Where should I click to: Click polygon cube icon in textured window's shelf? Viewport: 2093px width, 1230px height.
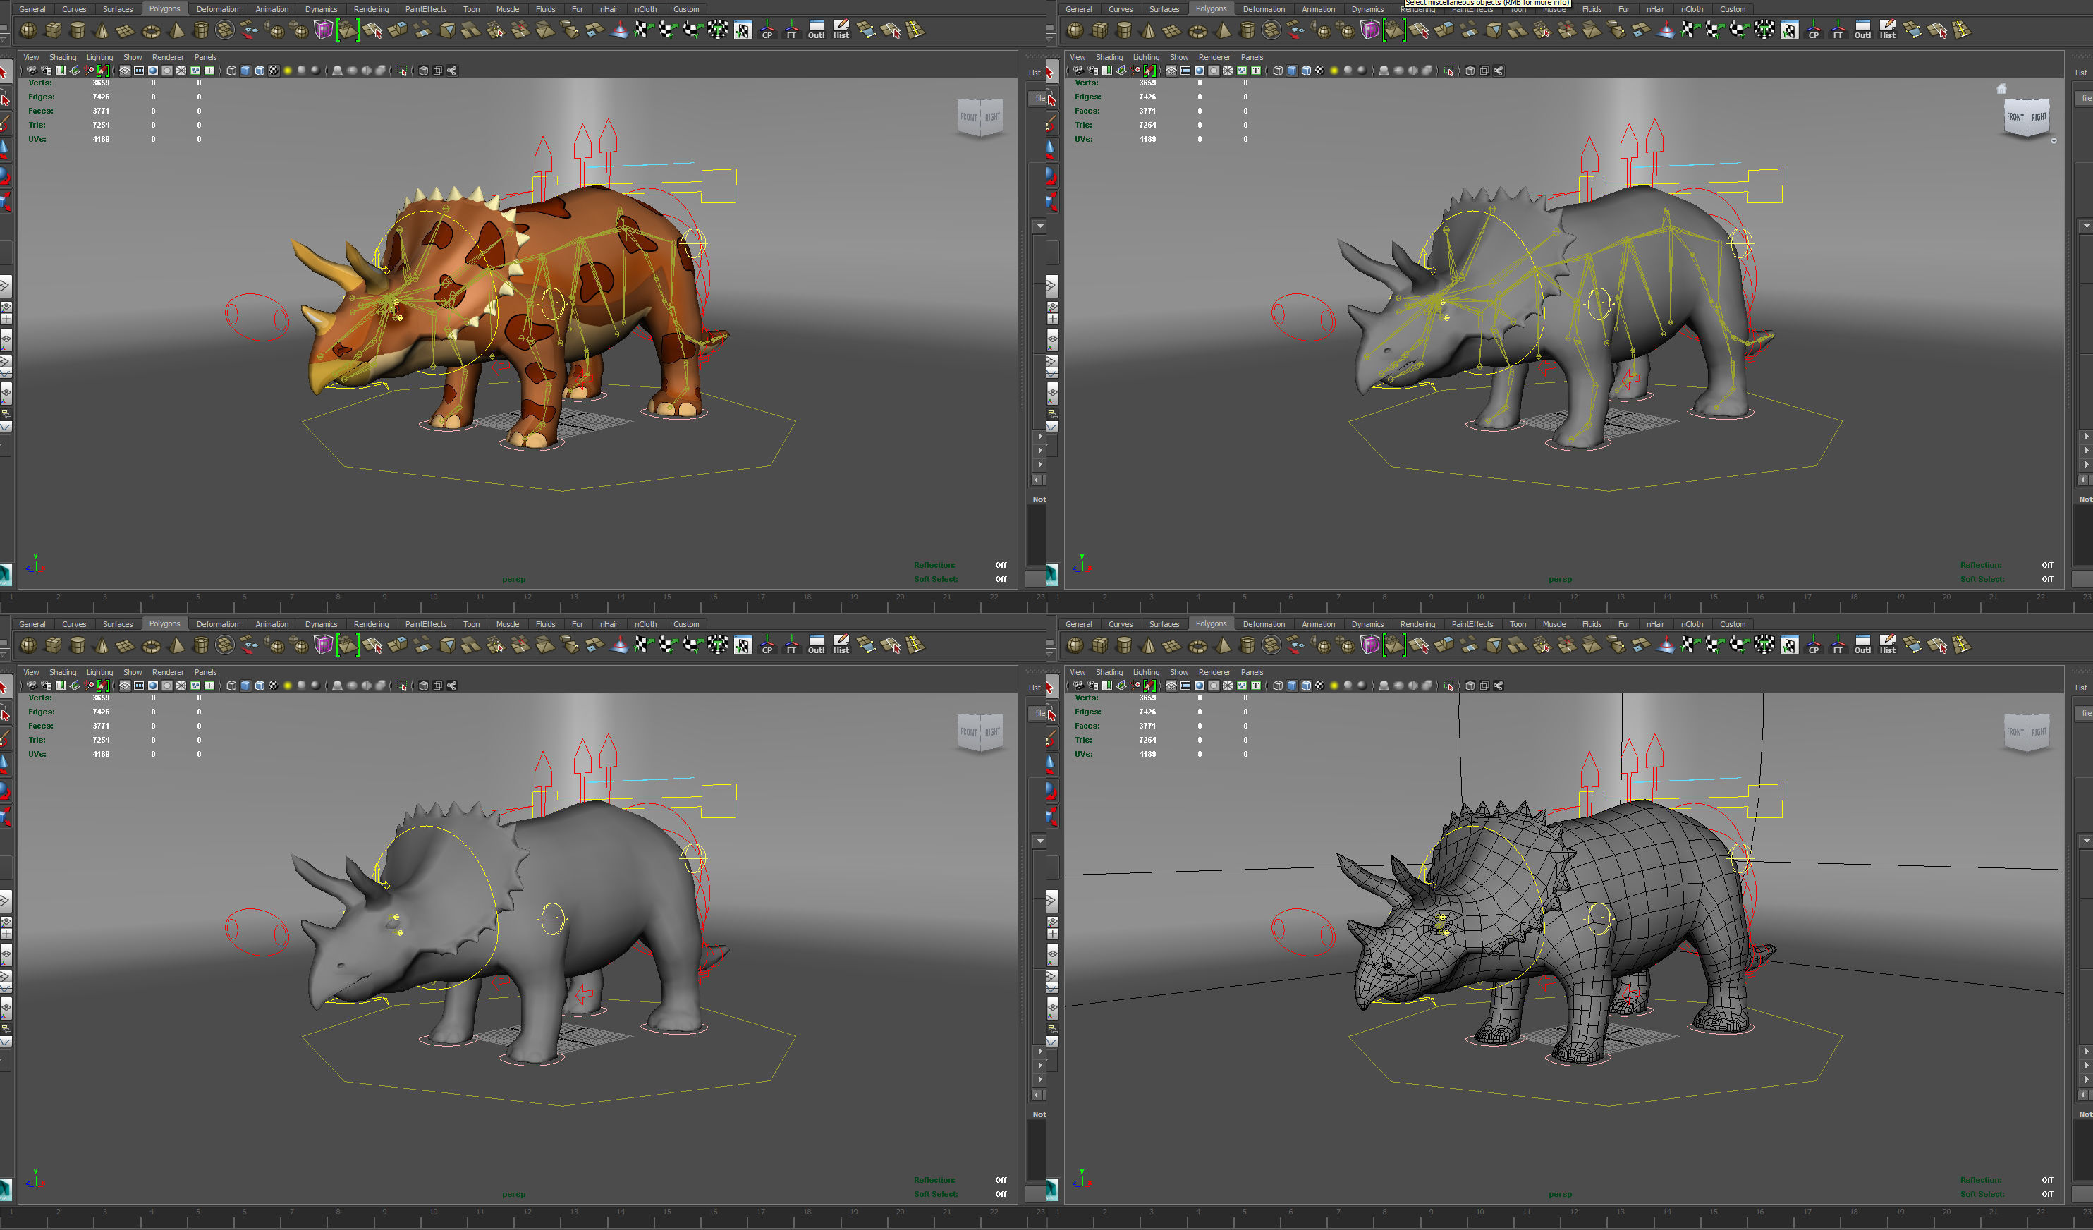point(53,31)
